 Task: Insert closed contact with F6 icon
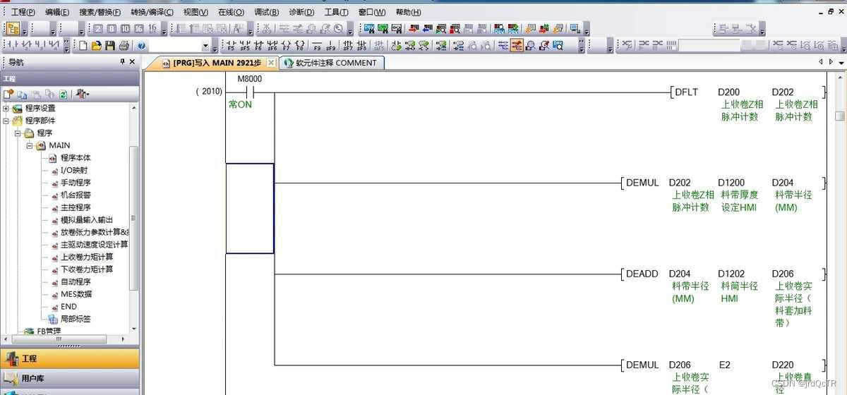click(x=258, y=46)
